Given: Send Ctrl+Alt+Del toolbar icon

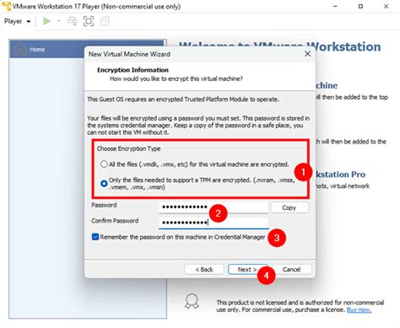Looking at the screenshot, I should pyautogui.click(x=73, y=21).
